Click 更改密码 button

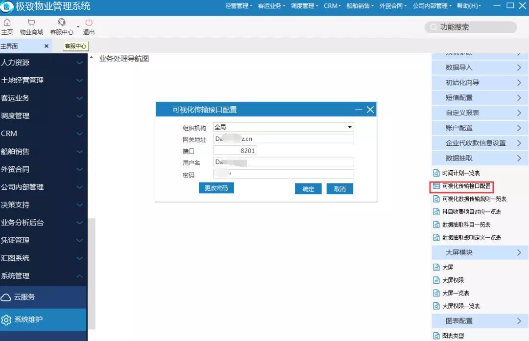216,188
